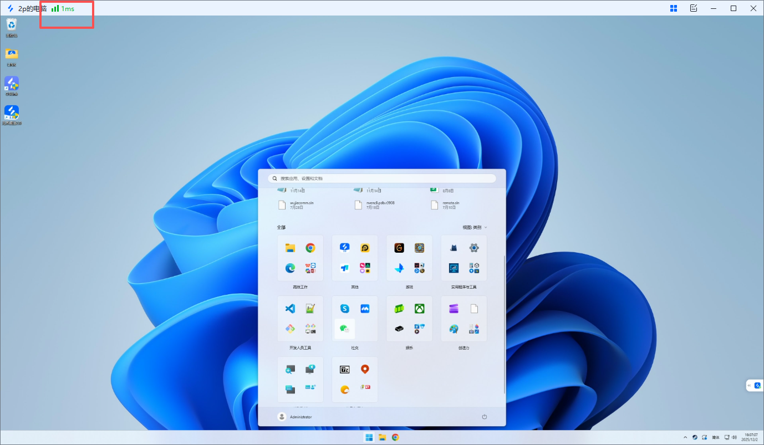Open the Paint app in 创造力 group

click(x=454, y=329)
